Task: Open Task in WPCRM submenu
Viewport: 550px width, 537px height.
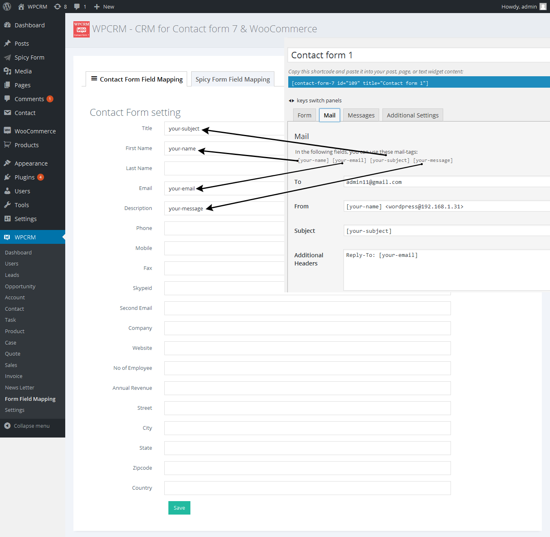Action: (x=11, y=320)
